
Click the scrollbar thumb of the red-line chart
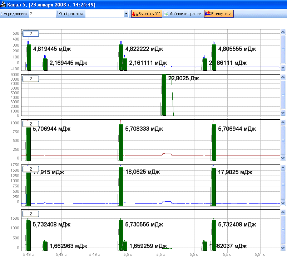pos(283,140)
